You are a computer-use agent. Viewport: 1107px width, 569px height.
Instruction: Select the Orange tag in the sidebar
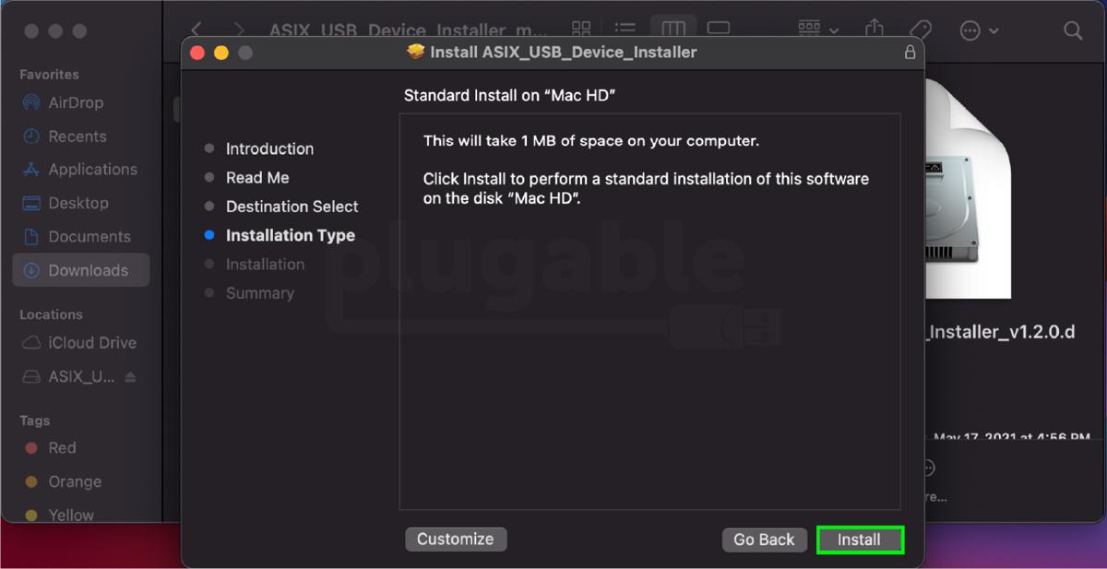tap(75, 481)
